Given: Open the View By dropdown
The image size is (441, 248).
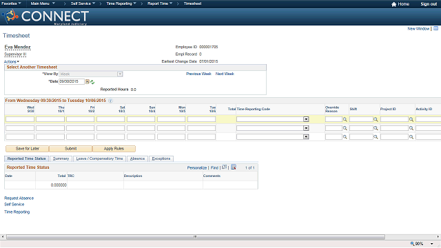Looking at the screenshot, I should click(120, 74).
